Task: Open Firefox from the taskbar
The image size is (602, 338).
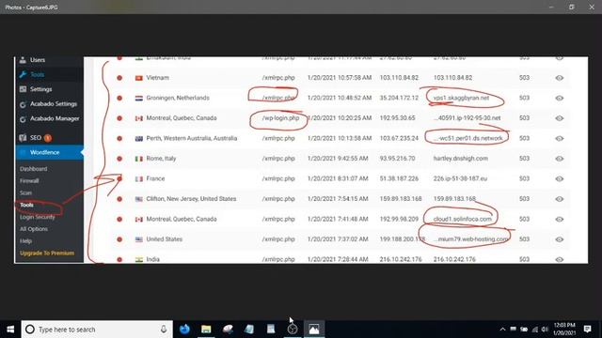Action: 184,330
